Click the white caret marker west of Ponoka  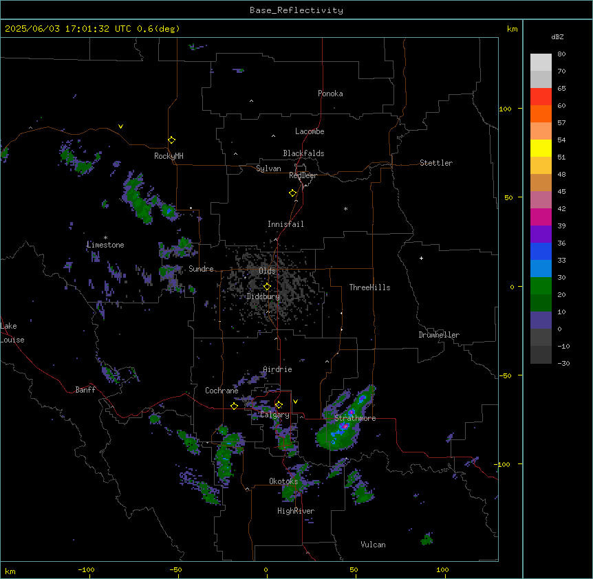coord(252,101)
